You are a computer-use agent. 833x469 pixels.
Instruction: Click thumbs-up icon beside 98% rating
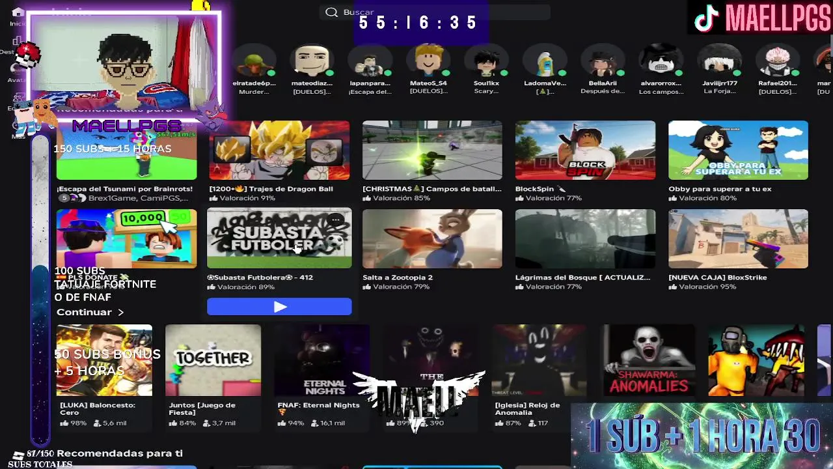pyautogui.click(x=64, y=423)
